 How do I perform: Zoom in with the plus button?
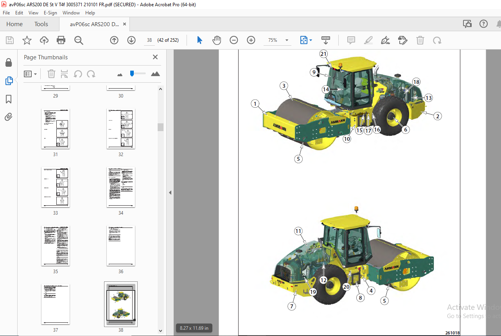click(251, 40)
